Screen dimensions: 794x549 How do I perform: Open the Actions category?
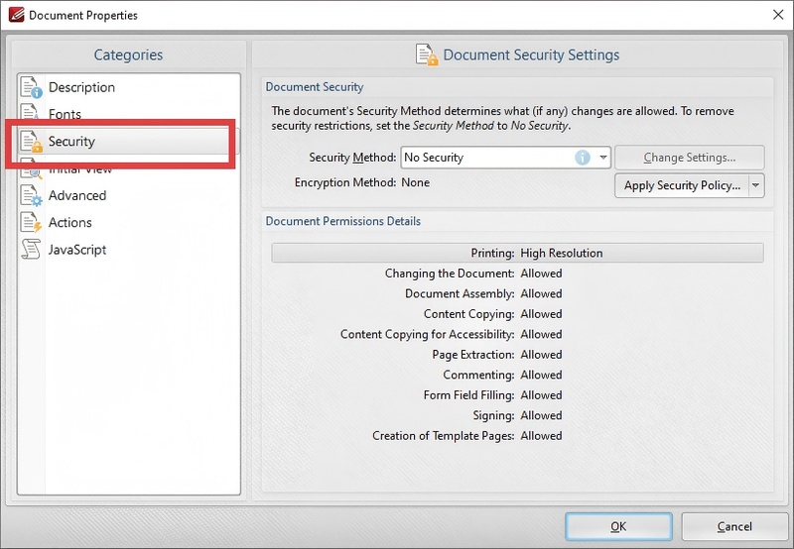click(70, 223)
